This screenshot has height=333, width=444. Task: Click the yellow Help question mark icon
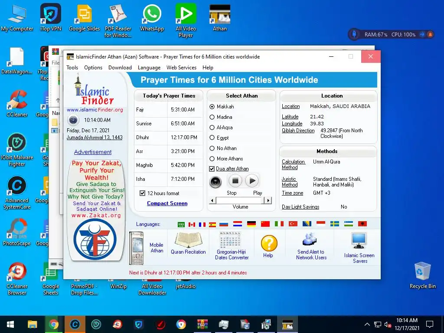(x=269, y=243)
